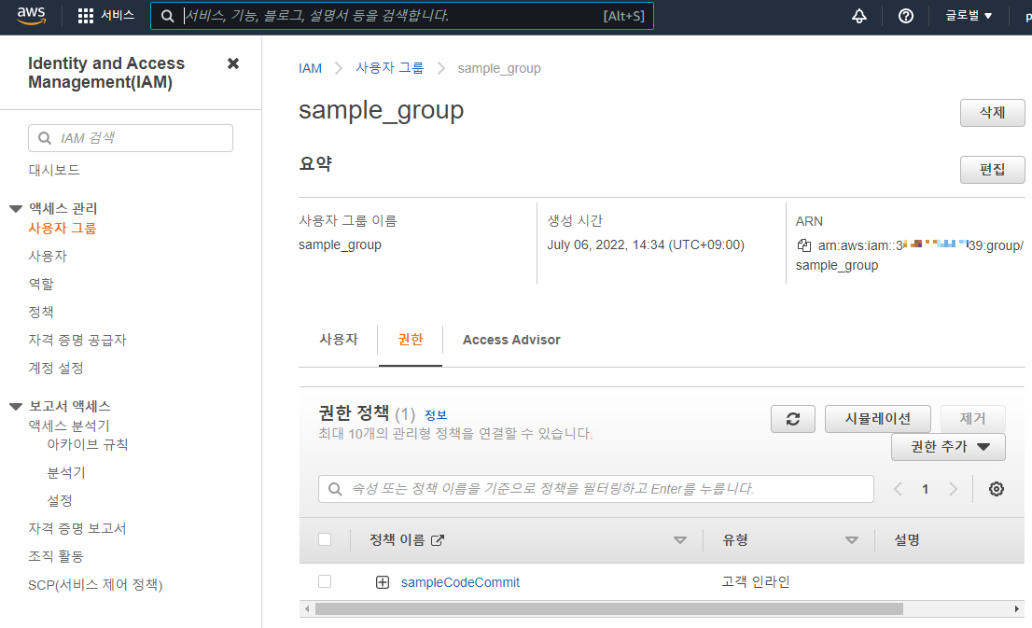This screenshot has width=1032, height=628.
Task: Open the 글로벌 region dropdown
Action: 969,16
